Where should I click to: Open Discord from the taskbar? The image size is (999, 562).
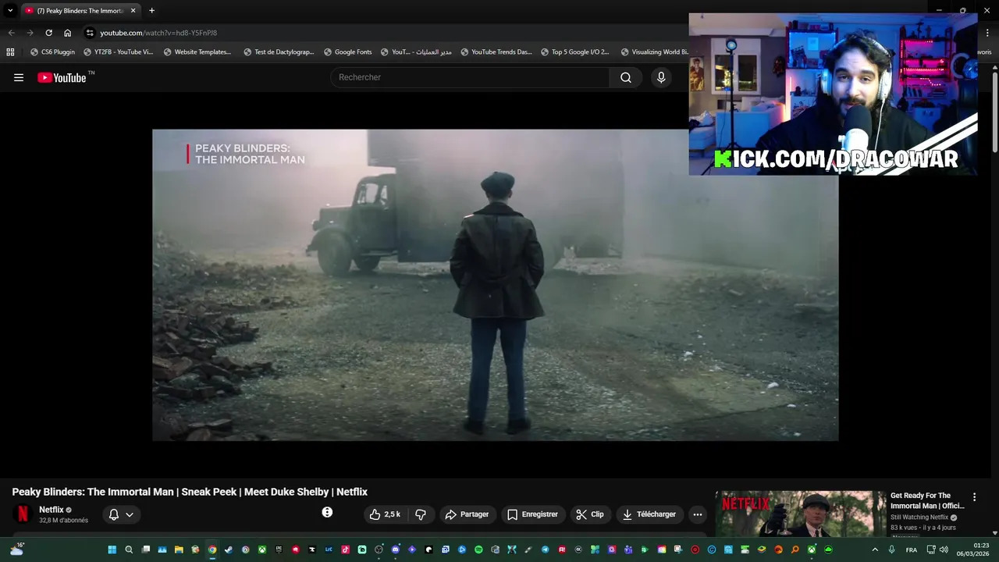pos(396,550)
